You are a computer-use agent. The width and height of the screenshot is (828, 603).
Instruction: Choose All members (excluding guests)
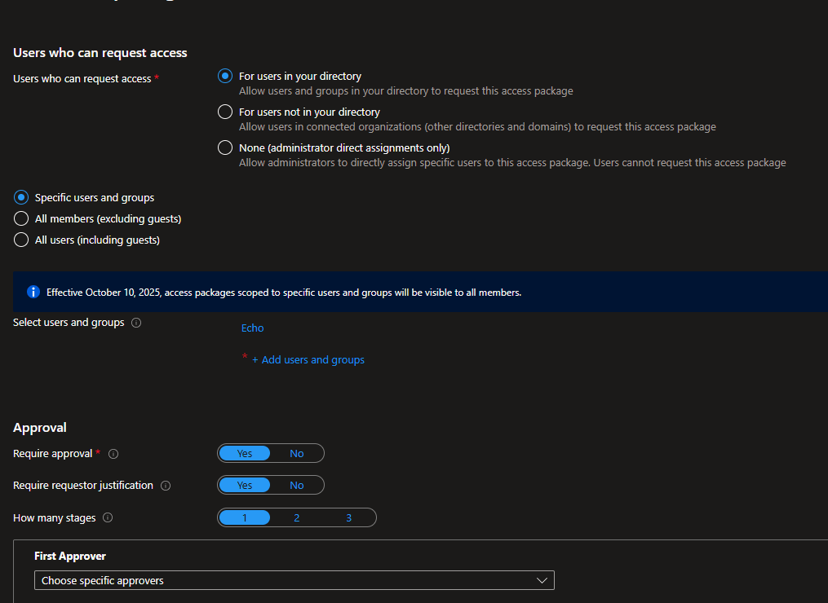pos(22,218)
